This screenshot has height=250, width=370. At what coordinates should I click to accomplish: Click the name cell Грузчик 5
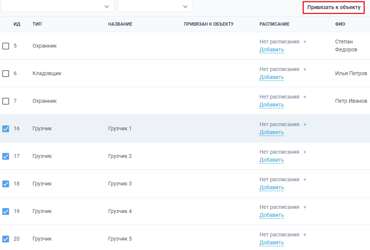click(x=120, y=239)
